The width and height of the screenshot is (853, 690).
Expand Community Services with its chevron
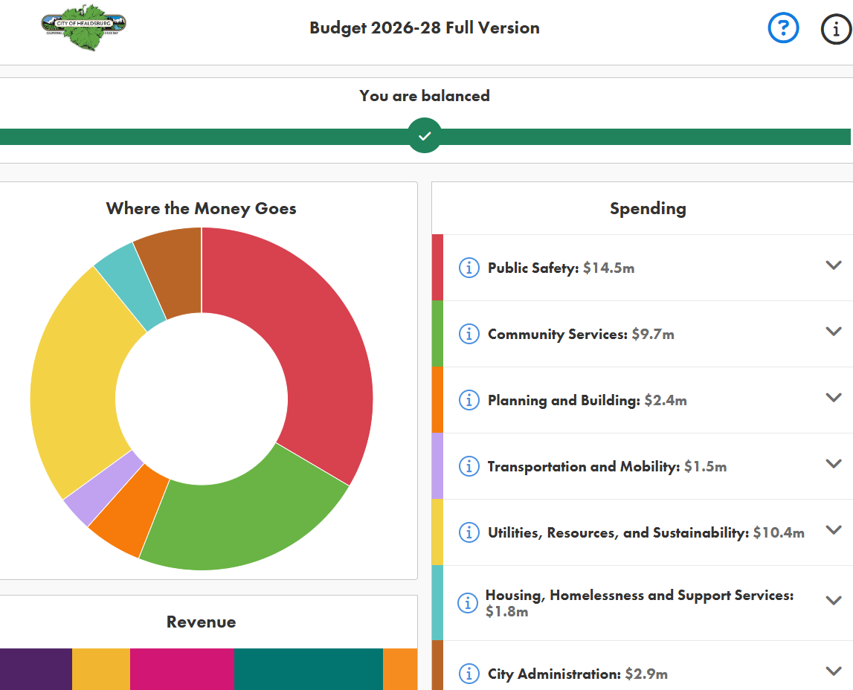(x=833, y=332)
